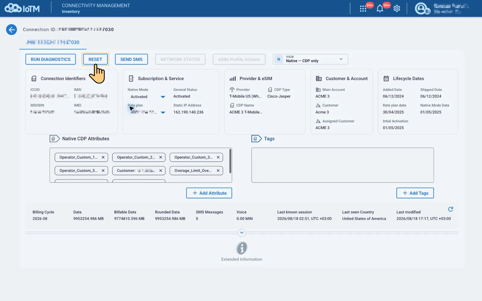Image resolution: width=482 pixels, height=301 pixels.
Task: Remove the Operator_Custom_1 attribute chip
Action: click(103, 157)
